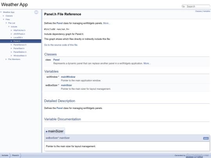Expand the Panel.h tree arrow

pyautogui.click(x=11, y=41)
